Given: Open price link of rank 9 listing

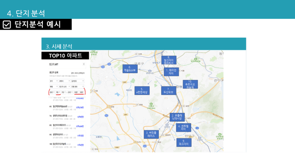Looking at the screenshot, I should coord(80,136).
